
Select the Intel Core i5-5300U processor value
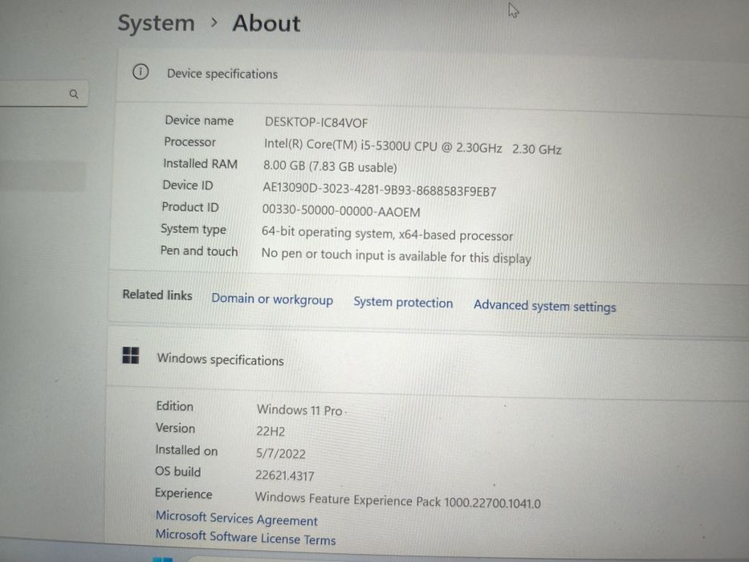(413, 147)
